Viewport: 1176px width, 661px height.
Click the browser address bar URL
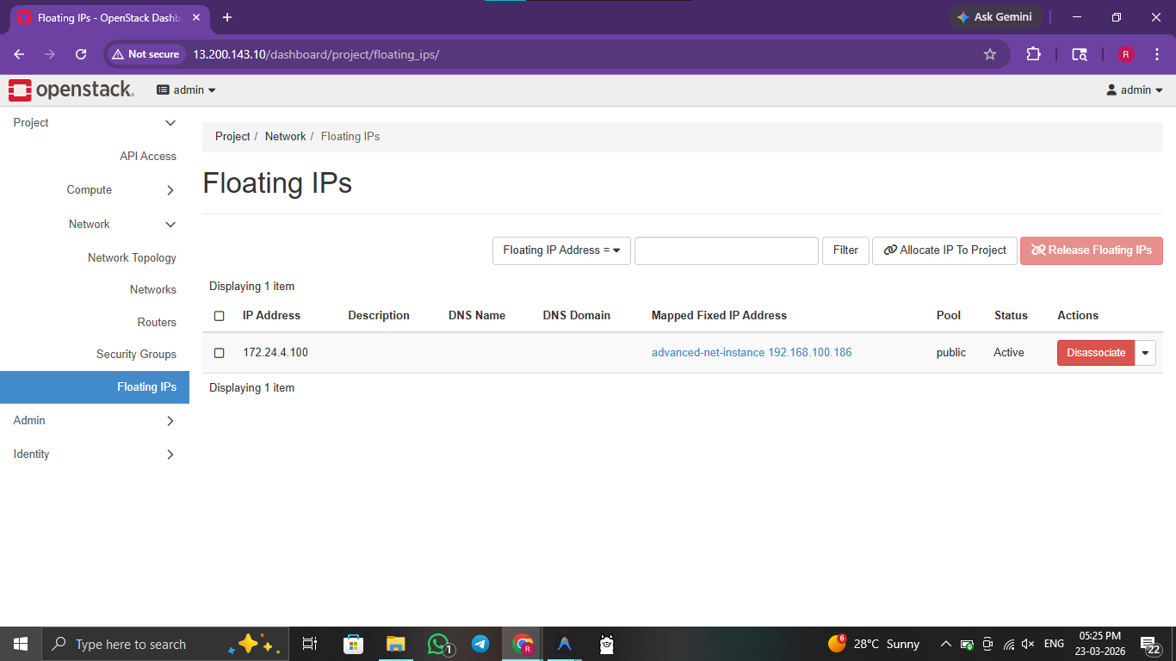coord(316,54)
